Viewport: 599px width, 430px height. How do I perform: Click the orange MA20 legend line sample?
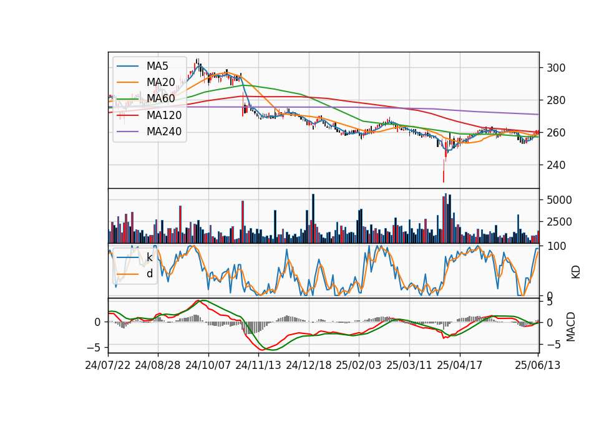127,82
